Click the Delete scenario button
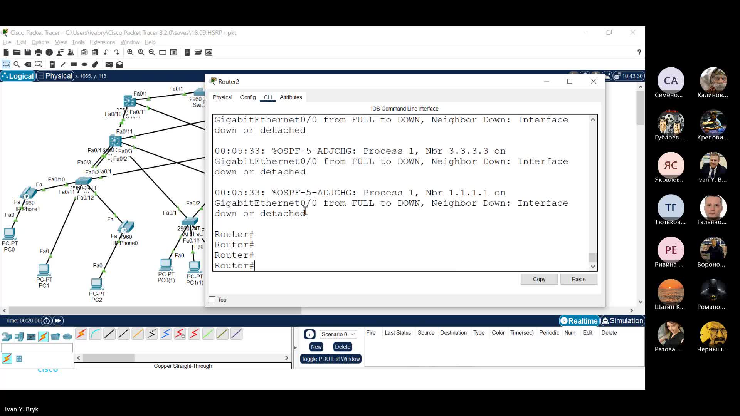Screen dimensions: 740x416 click(343, 347)
